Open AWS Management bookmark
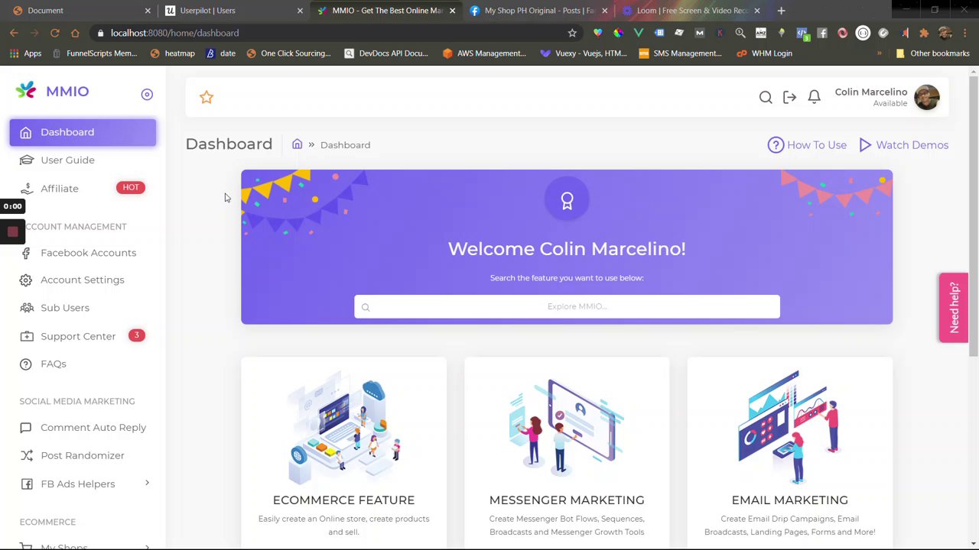Screen dimensions: 979x550 pos(484,53)
